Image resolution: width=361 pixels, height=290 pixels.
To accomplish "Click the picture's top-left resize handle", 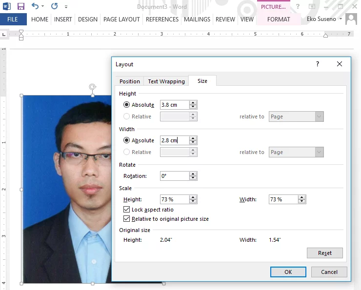I will tap(21, 96).
